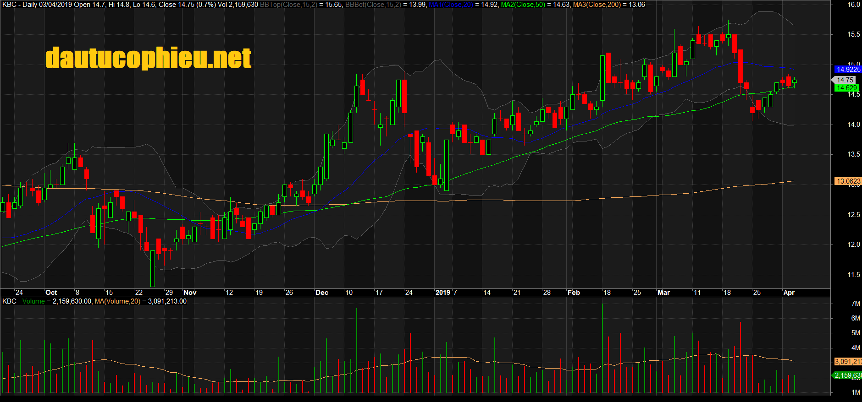Click the 2019 year marker on date axis
The width and height of the screenshot is (862, 402).
(x=442, y=293)
